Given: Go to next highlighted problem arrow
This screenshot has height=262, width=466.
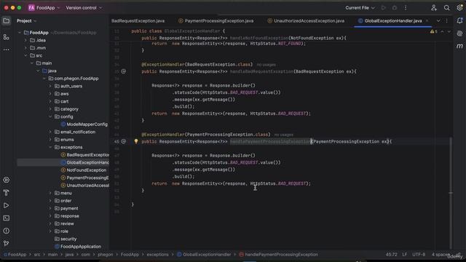Looking at the screenshot, I should [x=449, y=31].
